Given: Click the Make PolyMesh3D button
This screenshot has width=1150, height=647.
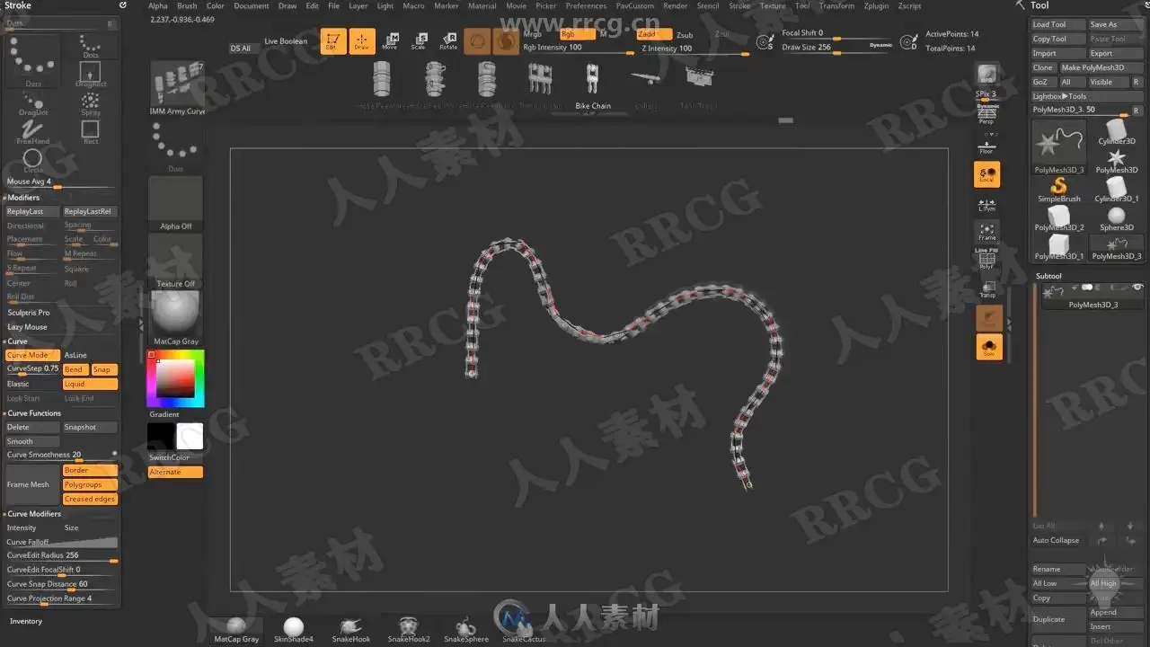Looking at the screenshot, I should pos(1101,67).
